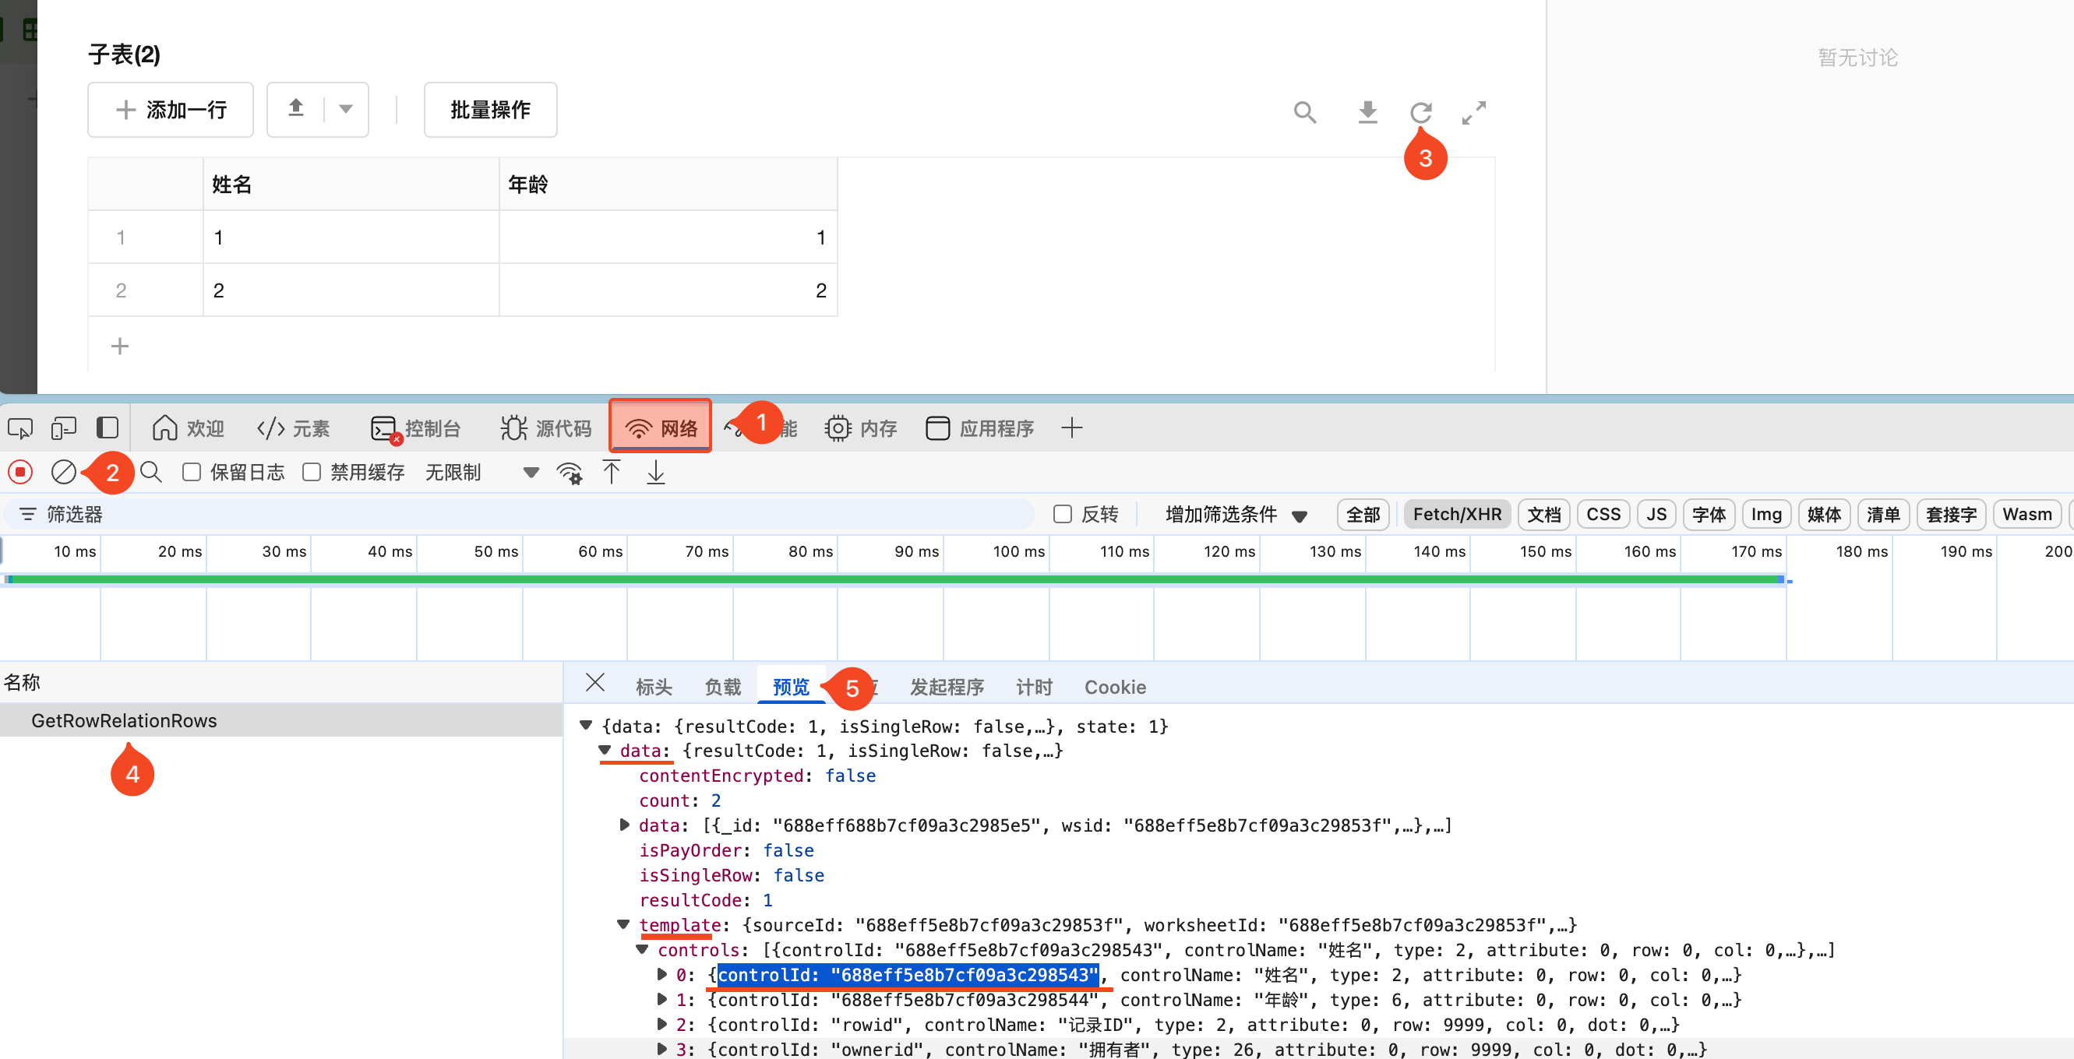
Task: Stop recording network log
Action: coord(20,472)
